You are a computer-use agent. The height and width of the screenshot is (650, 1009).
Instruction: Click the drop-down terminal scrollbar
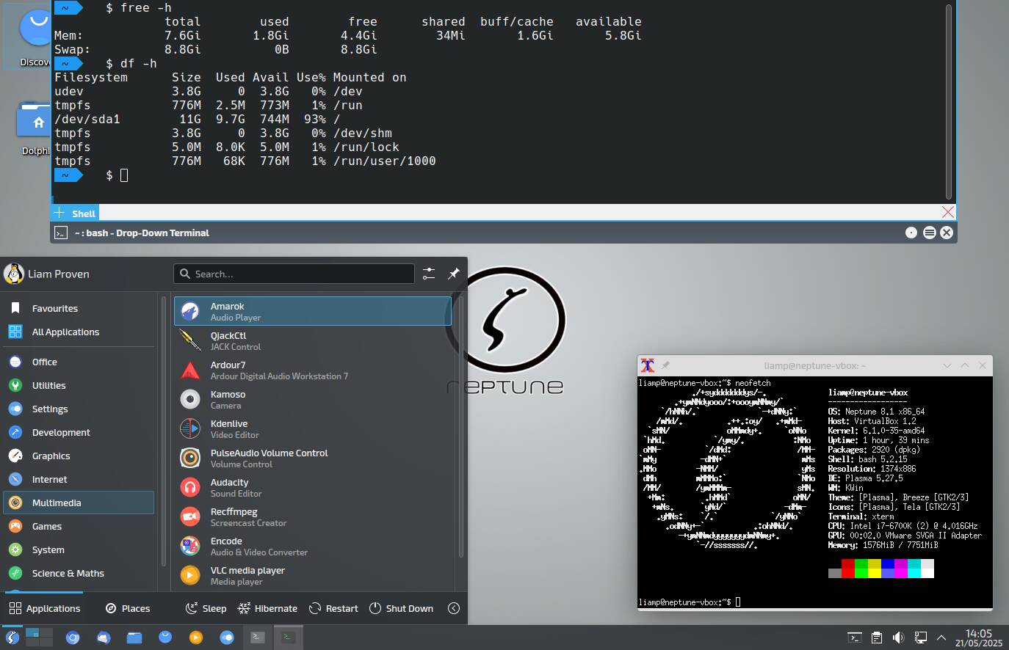[x=948, y=101]
